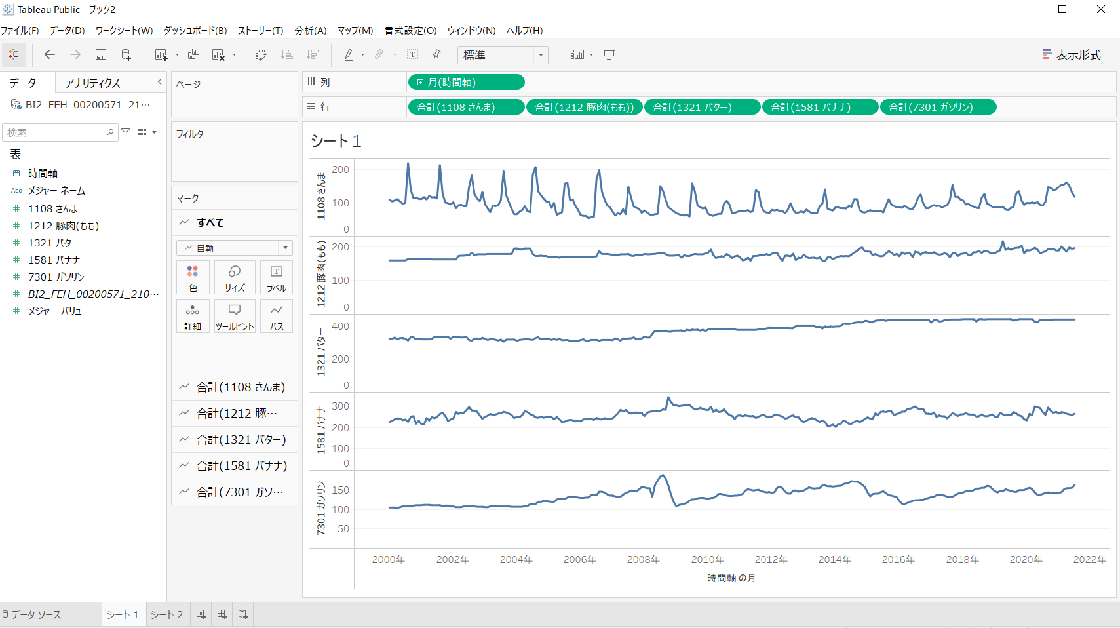The width and height of the screenshot is (1120, 628).
Task: Create a new worksheet via the toolbar icon
Action: (161, 55)
